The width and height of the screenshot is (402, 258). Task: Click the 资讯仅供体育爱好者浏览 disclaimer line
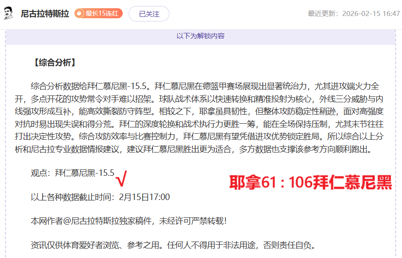click(173, 245)
